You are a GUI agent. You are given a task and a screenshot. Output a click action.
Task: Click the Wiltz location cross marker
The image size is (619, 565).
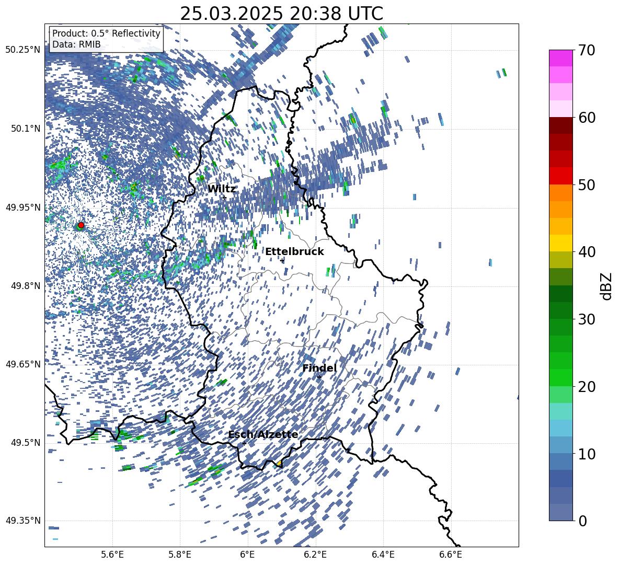click(225, 198)
